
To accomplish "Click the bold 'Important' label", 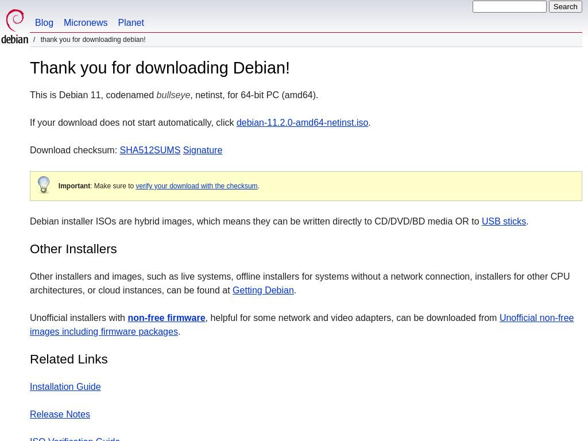I will click(x=74, y=186).
